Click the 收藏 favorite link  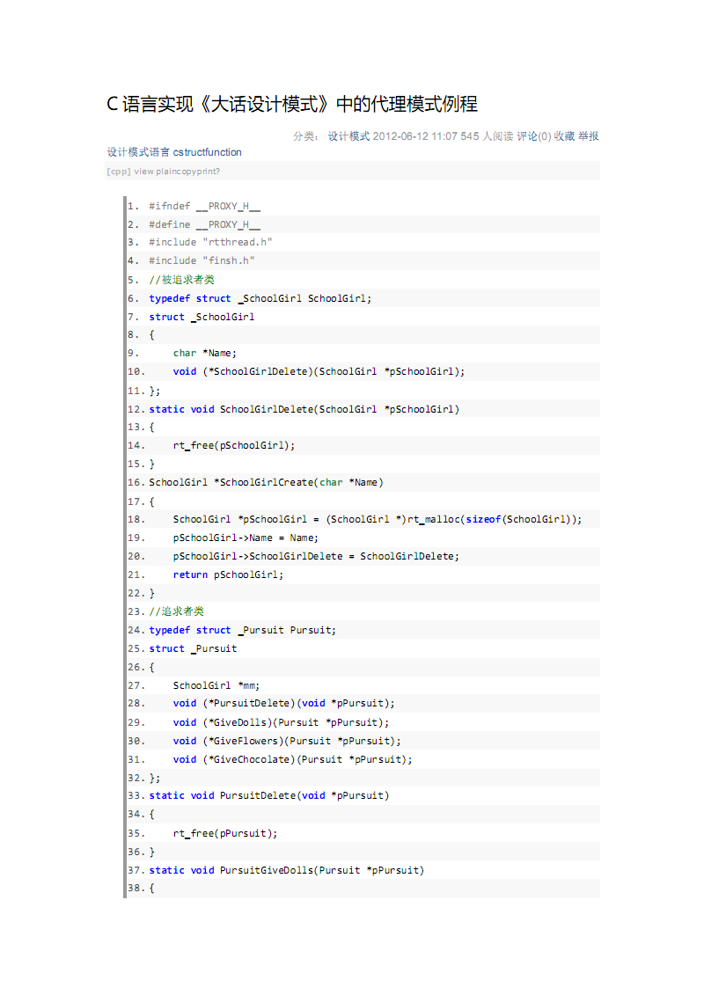point(564,136)
